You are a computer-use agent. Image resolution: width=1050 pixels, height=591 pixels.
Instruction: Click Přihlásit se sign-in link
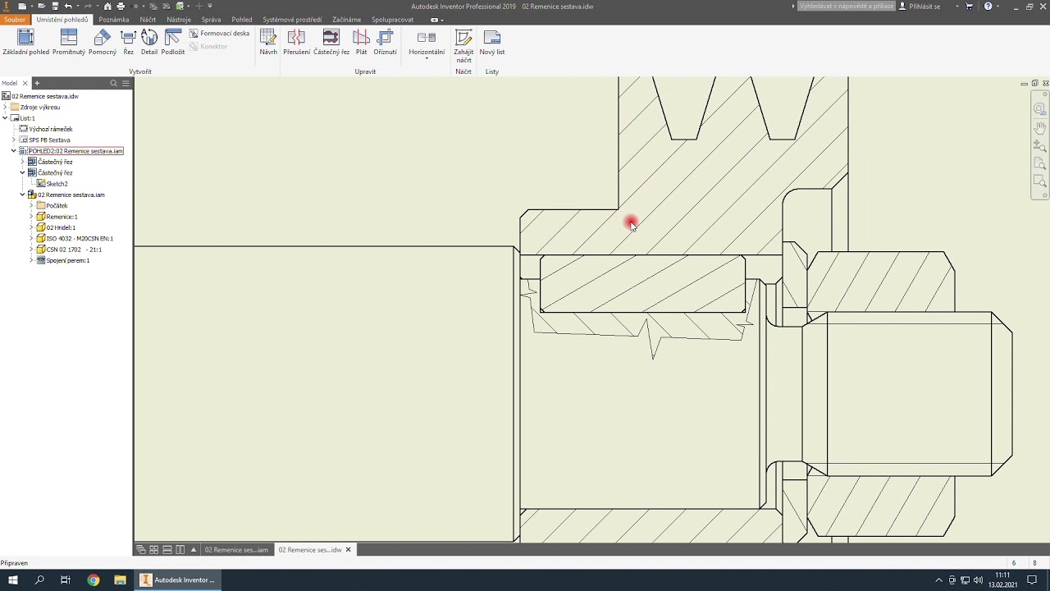tap(924, 6)
